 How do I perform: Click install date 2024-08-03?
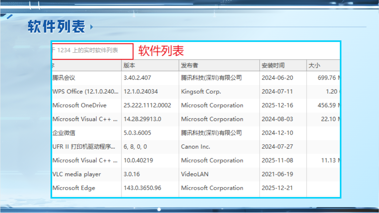point(277,119)
